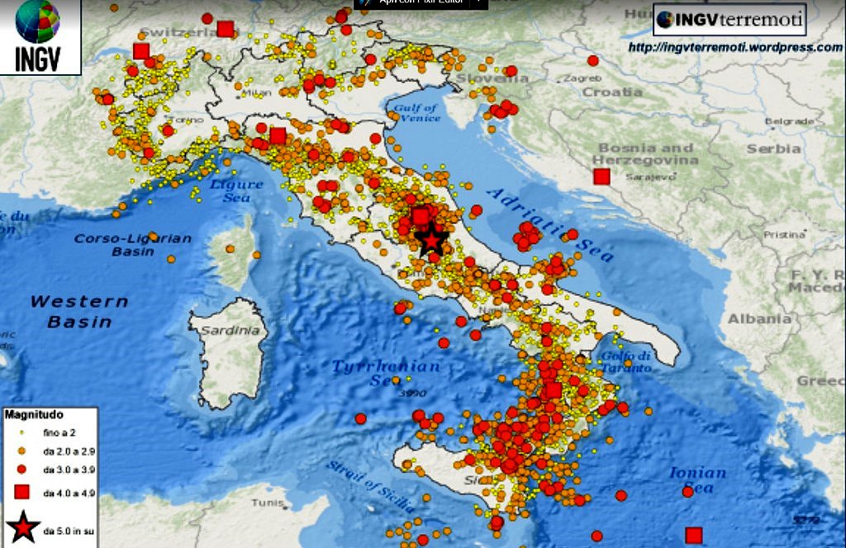This screenshot has height=548, width=846.
Task: Select the red square marker below Ionian Sea label
Action: pyautogui.click(x=693, y=535)
